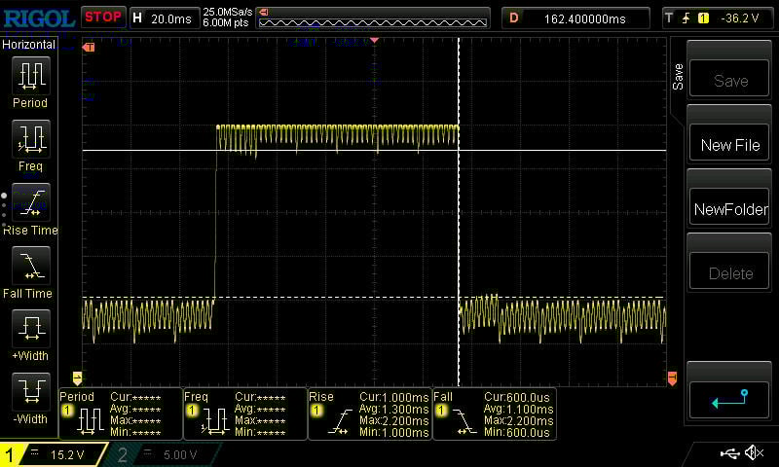This screenshot has width=779, height=467.
Task: Select the +Width measurement icon
Action: [x=30, y=329]
